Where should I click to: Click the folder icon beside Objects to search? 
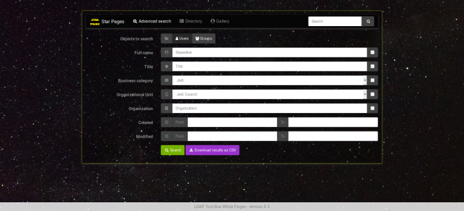pos(166,38)
